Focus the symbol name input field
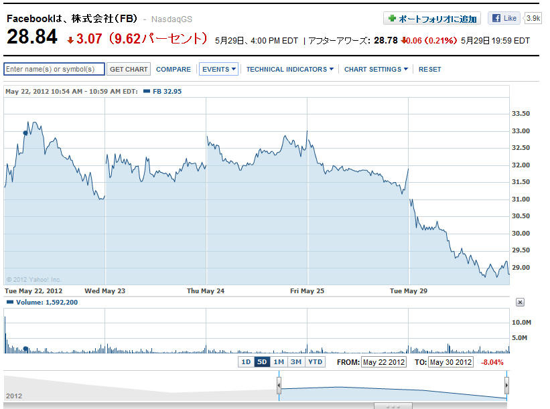Screen dimensions: 550x409 (x=54, y=69)
